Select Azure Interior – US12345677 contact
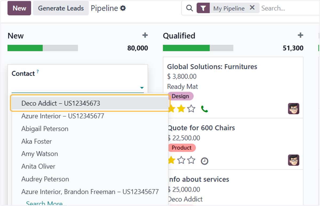Viewport: 320px width, 206px height. pos(90,116)
